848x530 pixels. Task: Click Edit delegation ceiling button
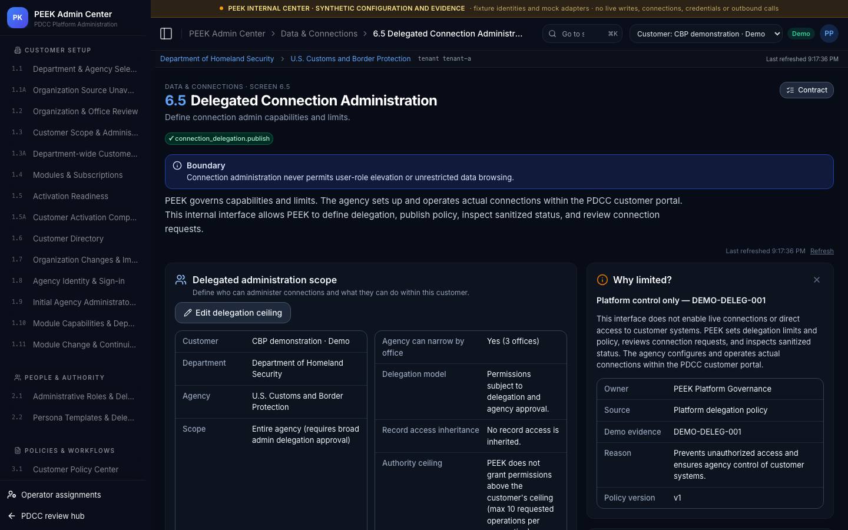click(233, 313)
